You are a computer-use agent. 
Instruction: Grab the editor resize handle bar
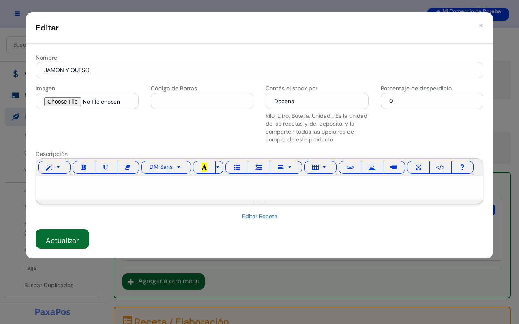[x=259, y=202]
